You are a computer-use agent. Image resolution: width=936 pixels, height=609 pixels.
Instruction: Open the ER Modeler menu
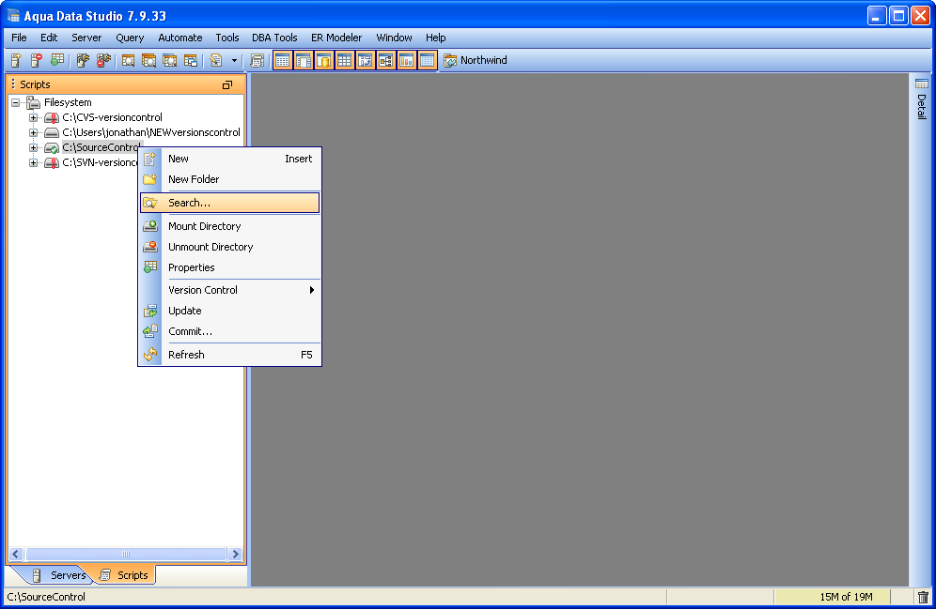point(336,38)
